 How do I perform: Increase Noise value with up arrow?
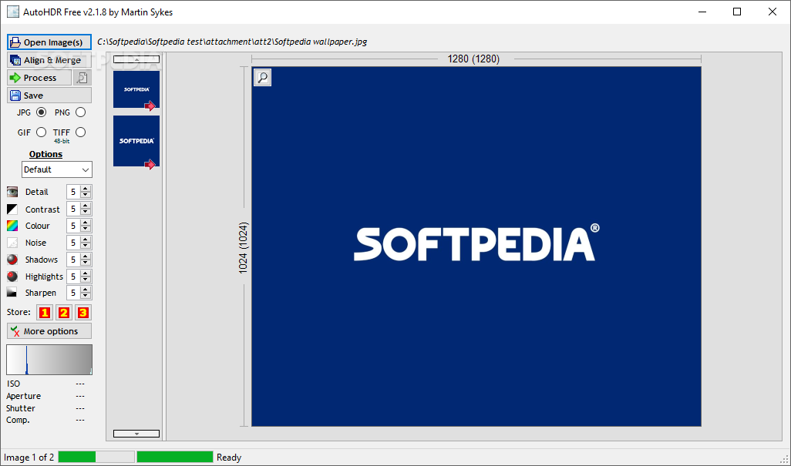click(x=86, y=240)
